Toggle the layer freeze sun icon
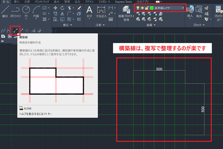Viewport: 223px width, 149px height. coord(142,8)
